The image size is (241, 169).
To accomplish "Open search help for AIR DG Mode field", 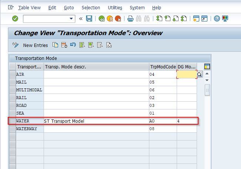I will point(200,74).
